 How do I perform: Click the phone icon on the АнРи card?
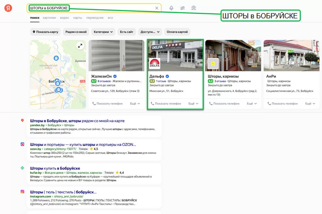coord(269,103)
